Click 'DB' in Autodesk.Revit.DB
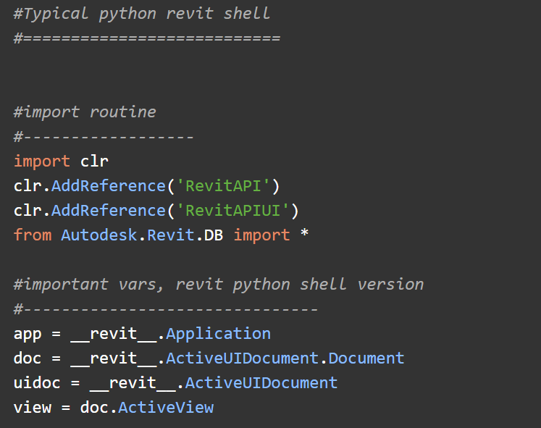The height and width of the screenshot is (428, 541). (x=214, y=235)
